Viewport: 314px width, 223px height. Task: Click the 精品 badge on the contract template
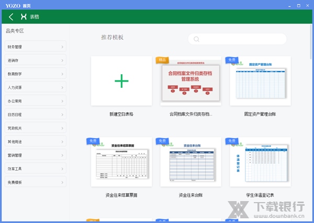pos(162,60)
